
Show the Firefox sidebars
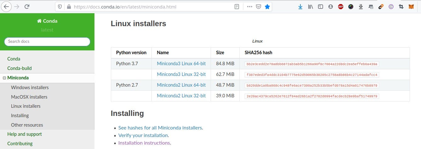[x=321, y=7]
